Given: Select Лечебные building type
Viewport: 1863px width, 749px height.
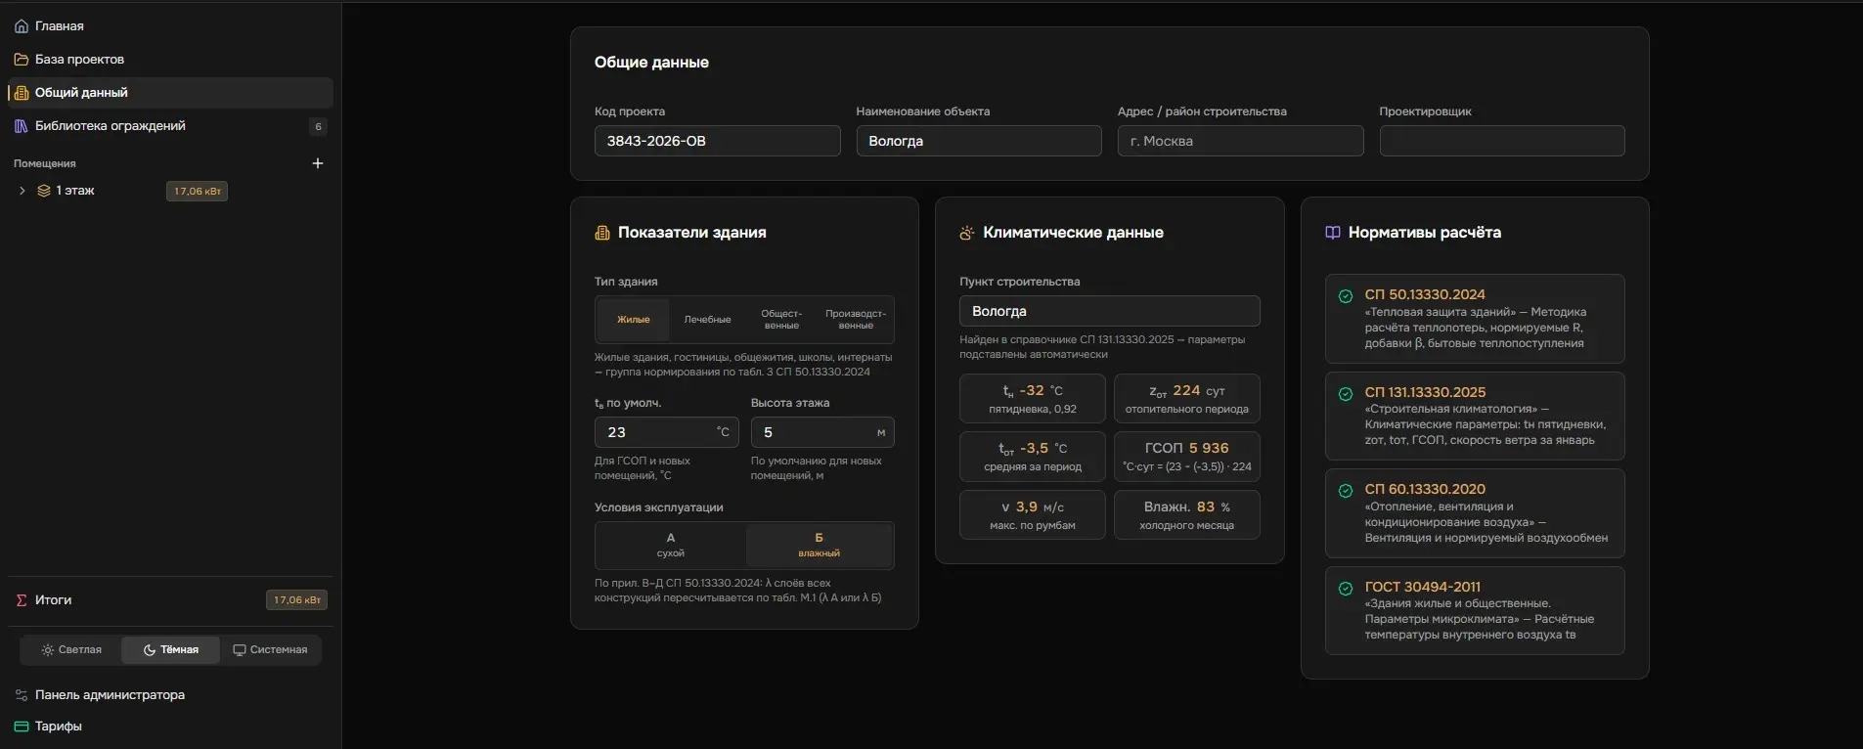Looking at the screenshot, I should [x=708, y=320].
